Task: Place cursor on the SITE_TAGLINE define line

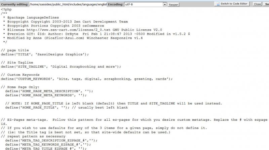Action: tap(61, 67)
